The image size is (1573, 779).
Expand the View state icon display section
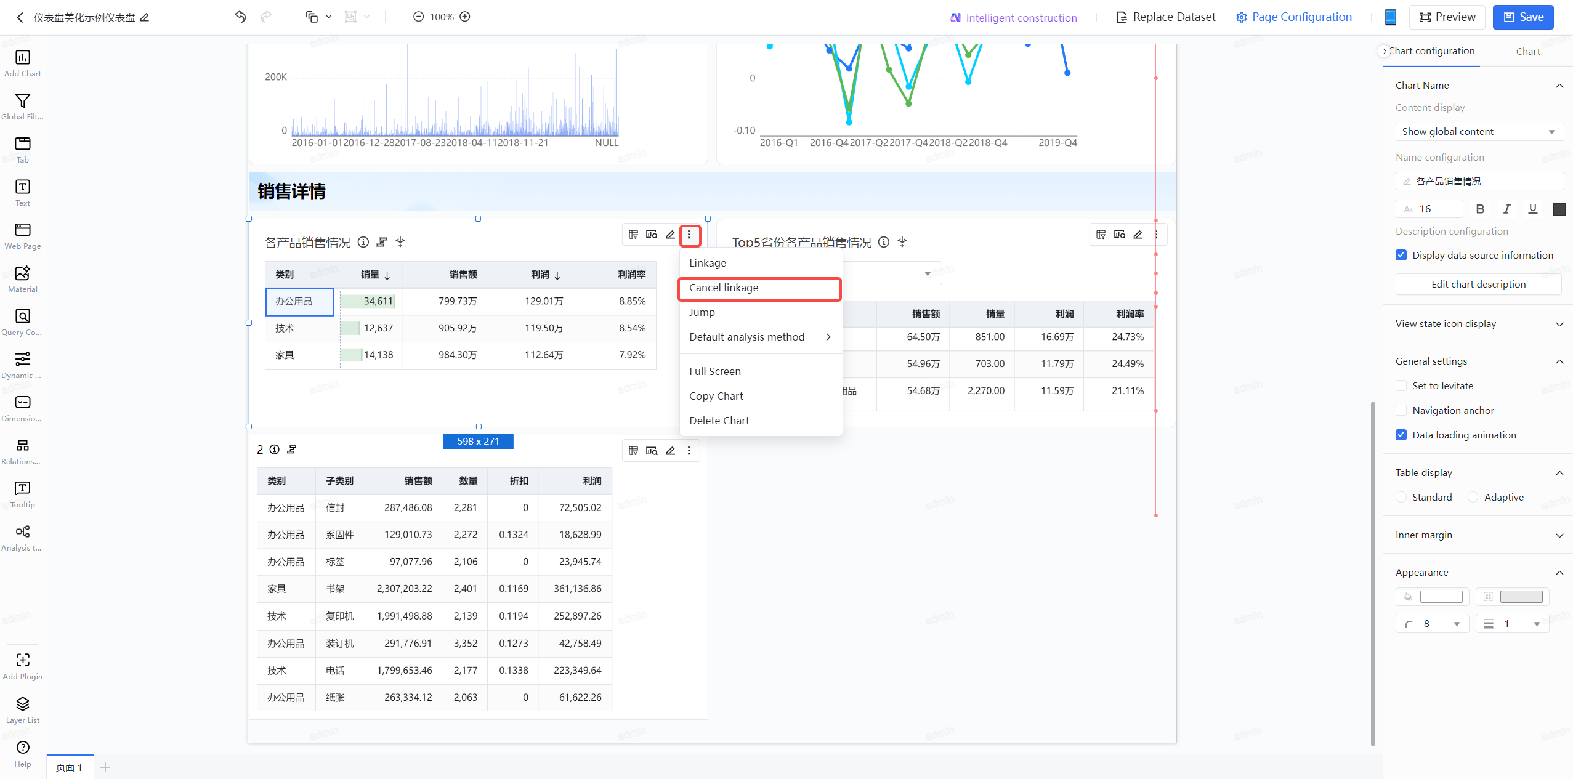(x=1559, y=324)
